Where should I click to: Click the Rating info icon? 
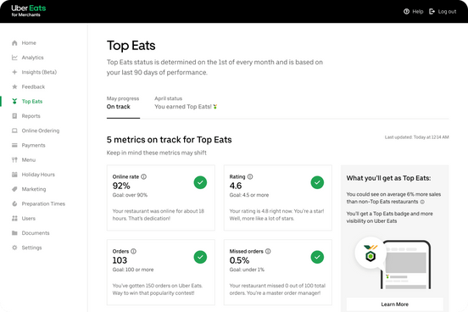pos(250,176)
